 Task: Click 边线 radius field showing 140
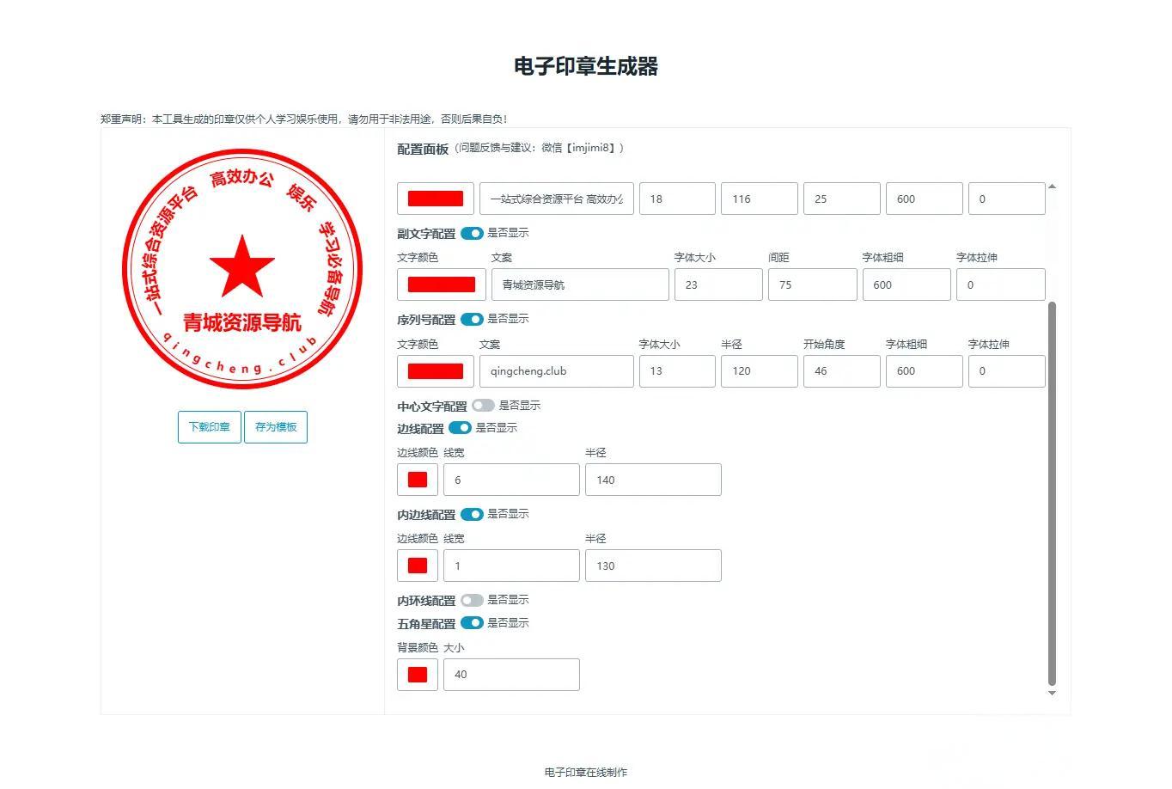pyautogui.click(x=652, y=480)
